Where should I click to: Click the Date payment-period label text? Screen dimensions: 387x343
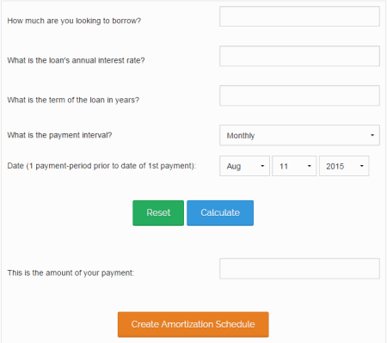[101, 166]
